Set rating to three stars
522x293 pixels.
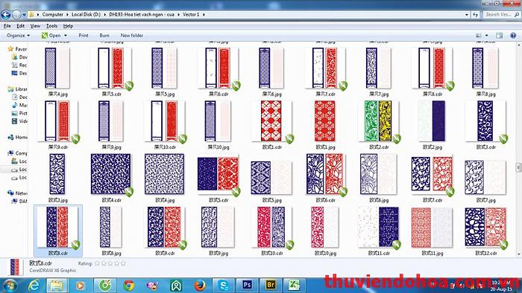pos(110,263)
